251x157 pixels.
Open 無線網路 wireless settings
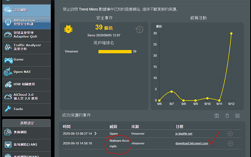(x=27, y=132)
